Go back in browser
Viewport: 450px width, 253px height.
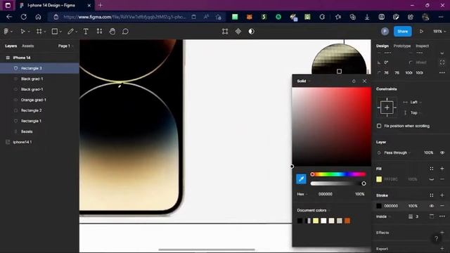9,17
